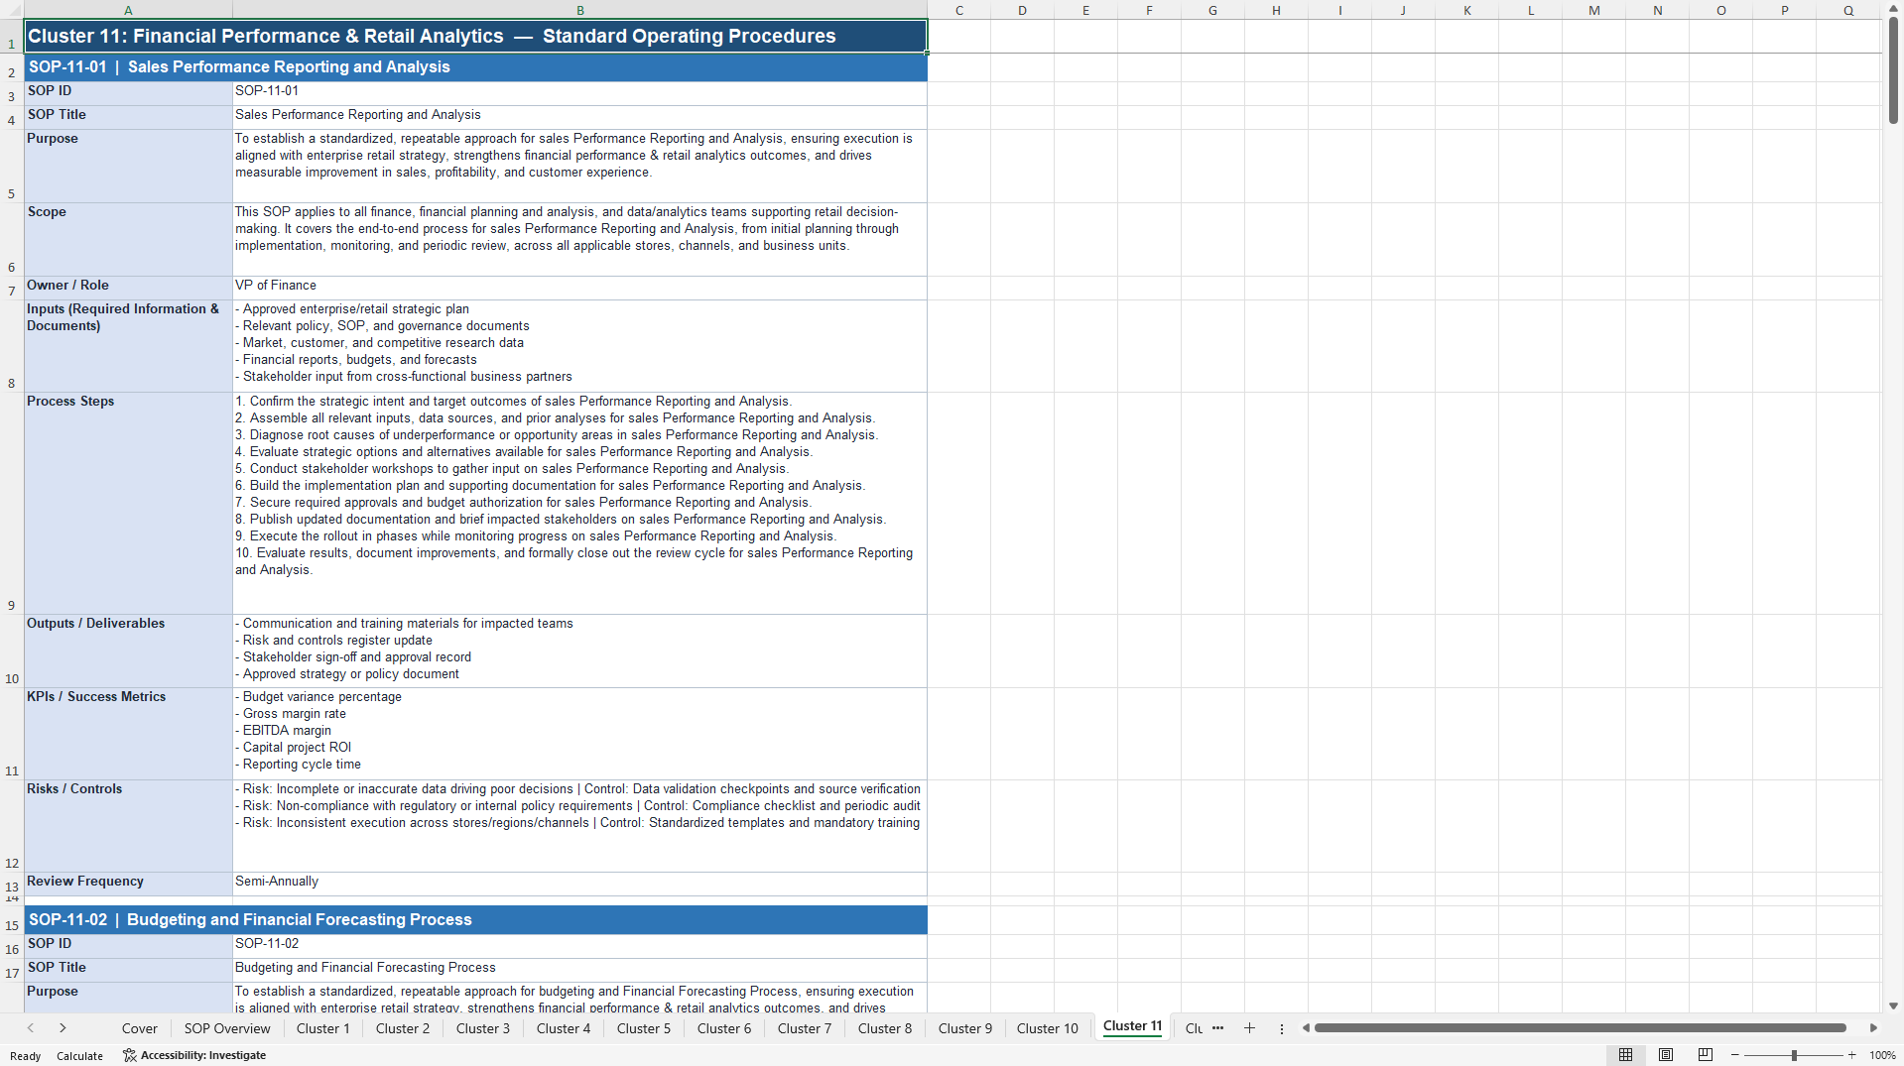1904x1066 pixels.
Task: Select row 2 header
Action: 12,67
